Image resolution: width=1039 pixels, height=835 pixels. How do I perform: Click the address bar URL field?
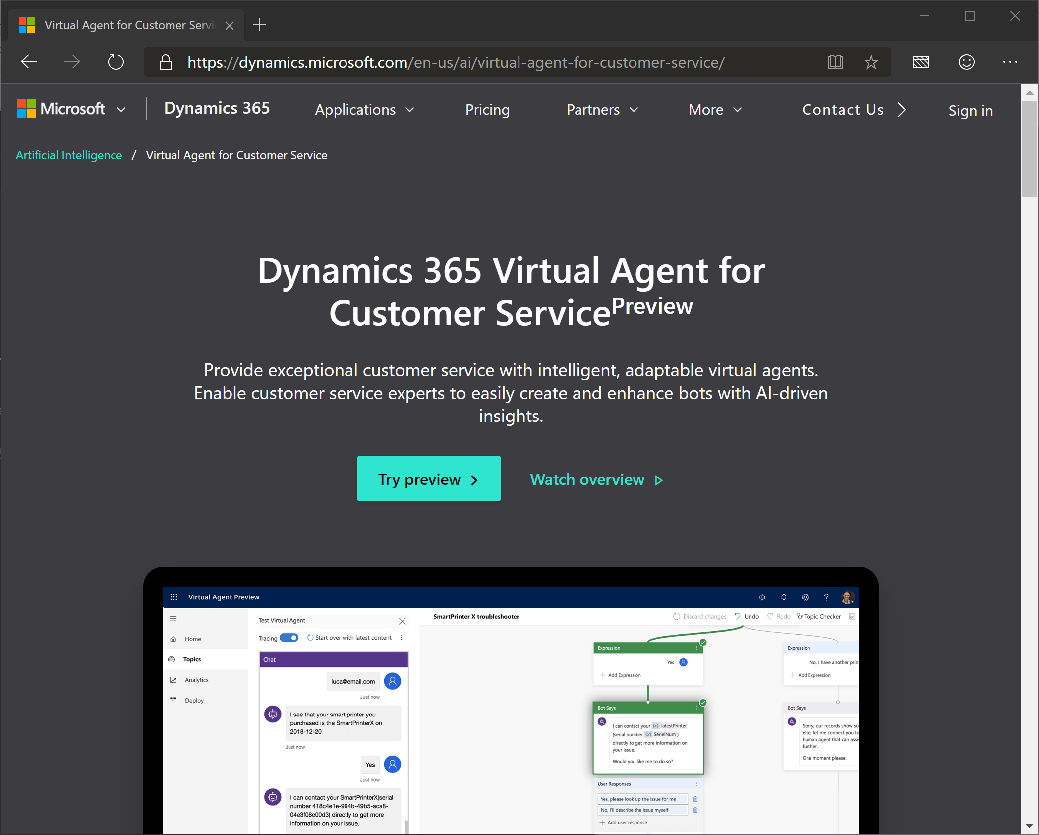coord(456,62)
